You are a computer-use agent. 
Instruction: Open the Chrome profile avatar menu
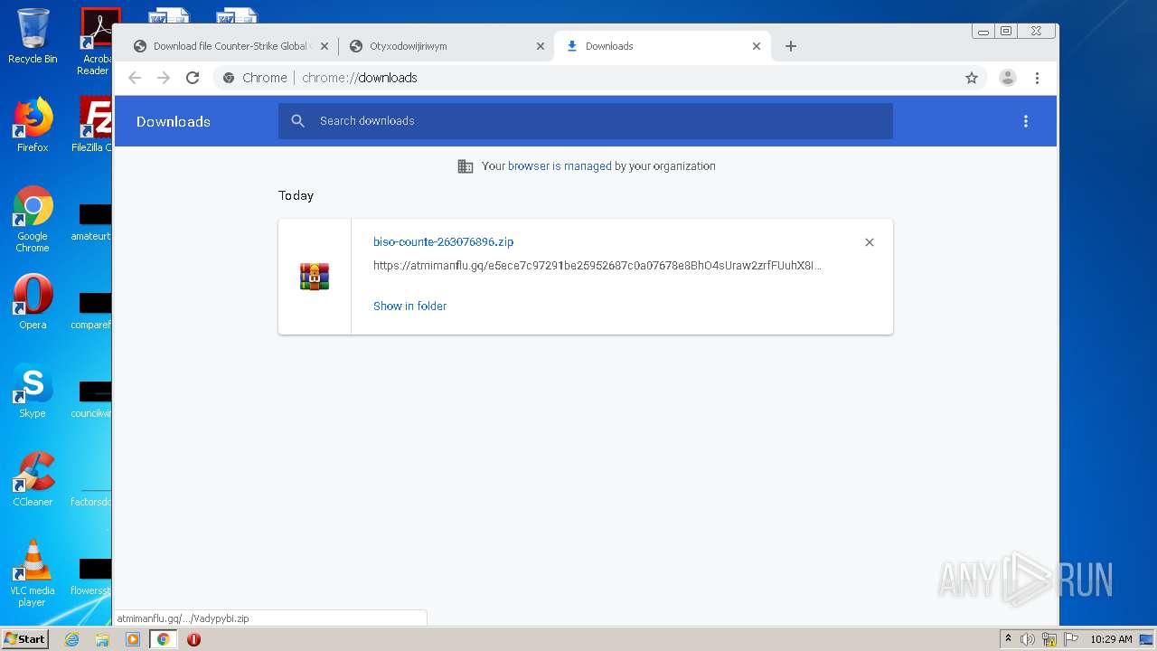tap(1007, 78)
